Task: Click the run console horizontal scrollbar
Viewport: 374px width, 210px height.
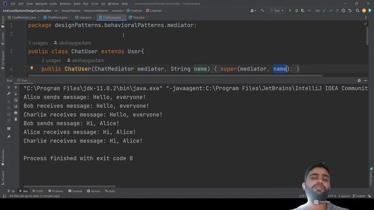Action: [x=70, y=187]
